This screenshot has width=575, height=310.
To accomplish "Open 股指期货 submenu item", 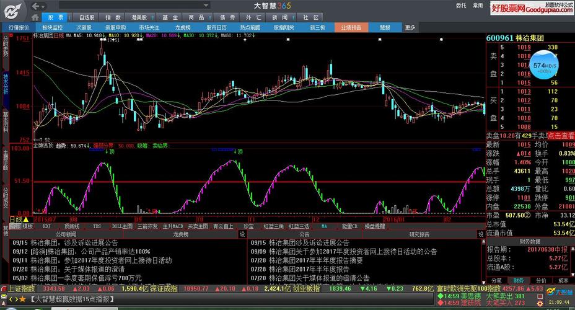I will 284,27.
